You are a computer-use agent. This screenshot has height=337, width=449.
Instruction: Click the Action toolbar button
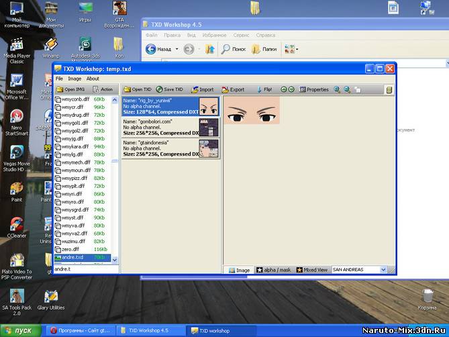pyautogui.click(x=103, y=89)
